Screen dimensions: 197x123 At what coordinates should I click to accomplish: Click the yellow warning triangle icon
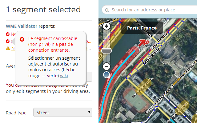pyautogui.click(x=8, y=48)
